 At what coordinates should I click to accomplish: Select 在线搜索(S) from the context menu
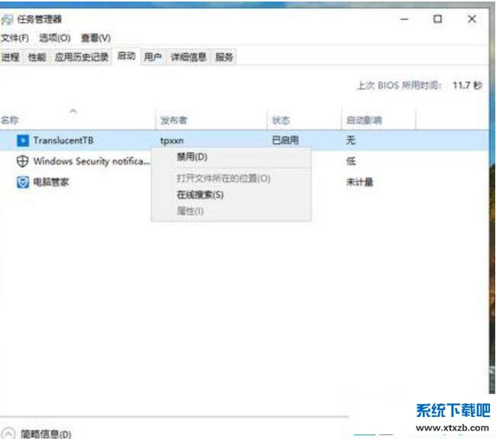[x=200, y=194]
